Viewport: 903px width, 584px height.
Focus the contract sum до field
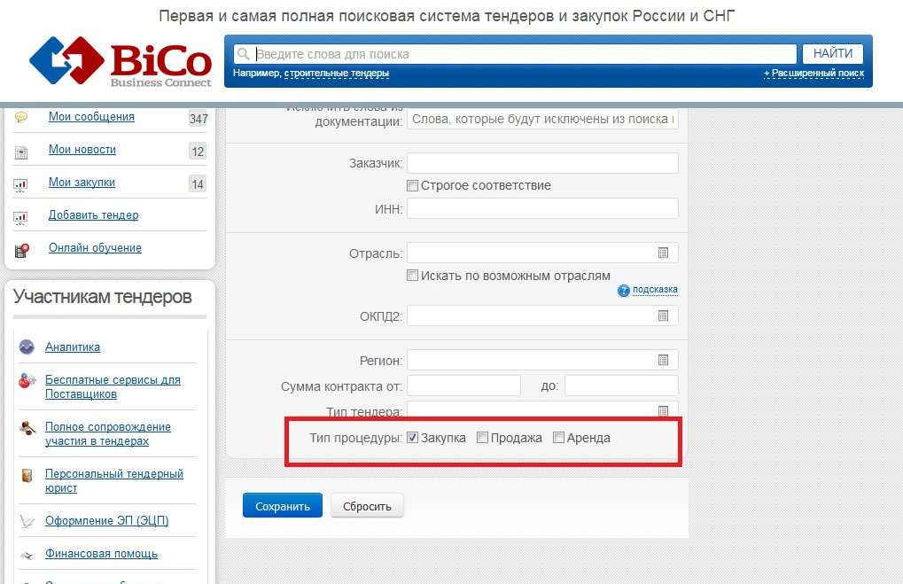click(621, 385)
